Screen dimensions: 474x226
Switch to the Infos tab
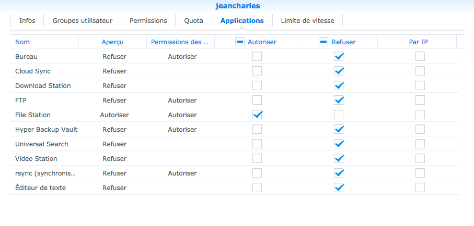[x=27, y=21]
